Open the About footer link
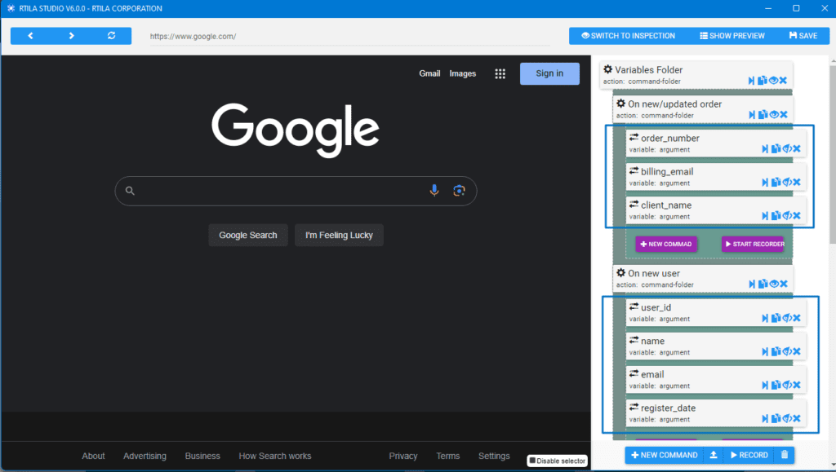This screenshot has height=472, width=836. coord(93,456)
